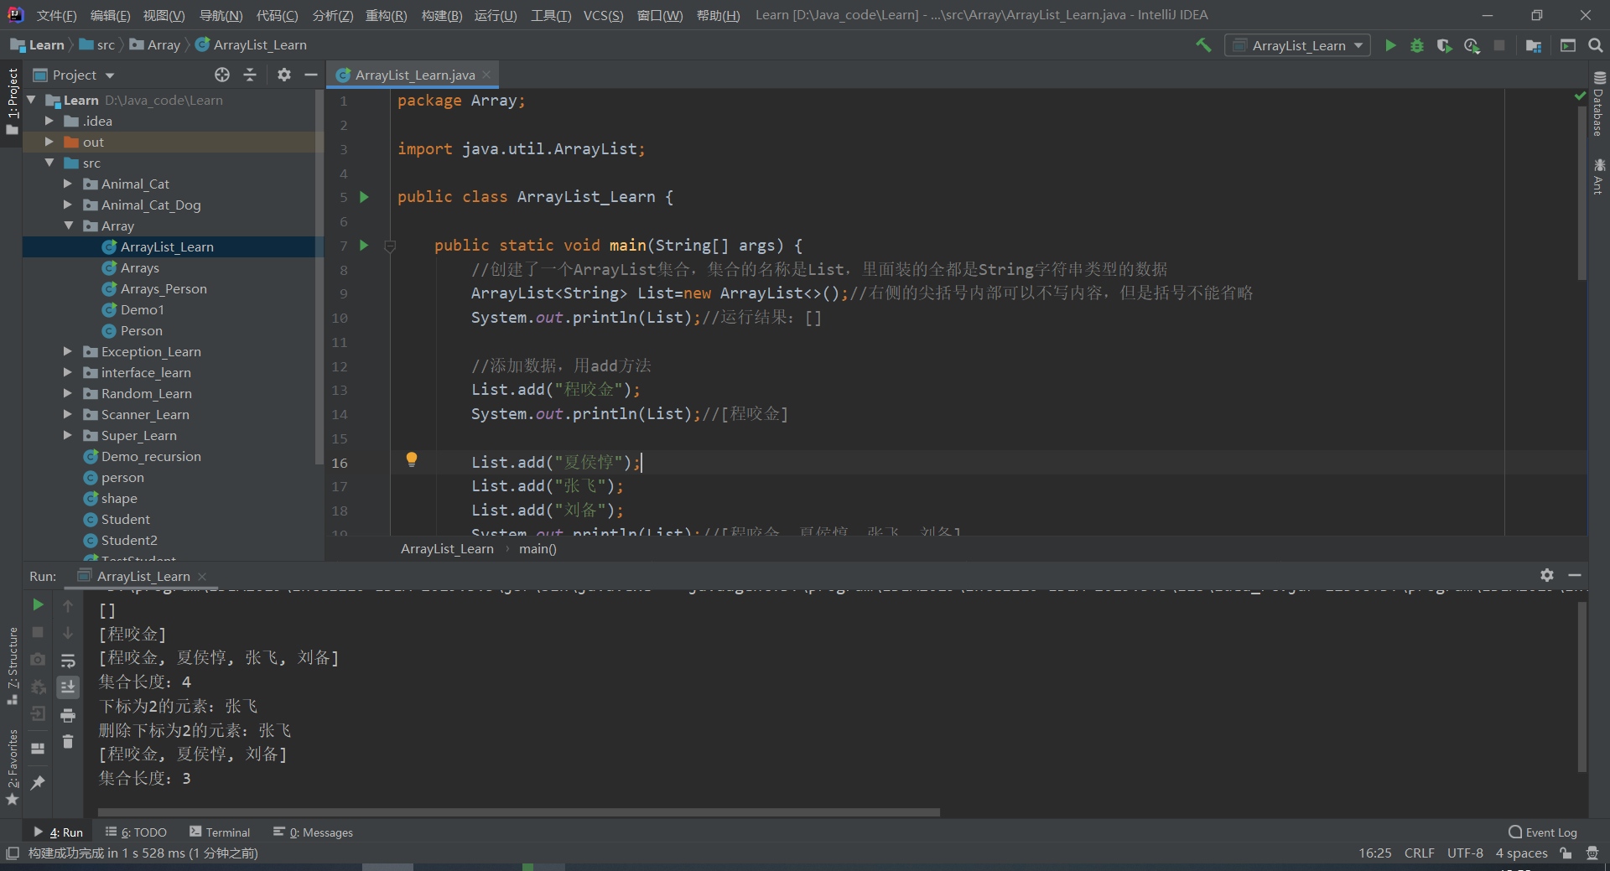Clear console with the trash icon
The width and height of the screenshot is (1610, 871).
coord(68,742)
